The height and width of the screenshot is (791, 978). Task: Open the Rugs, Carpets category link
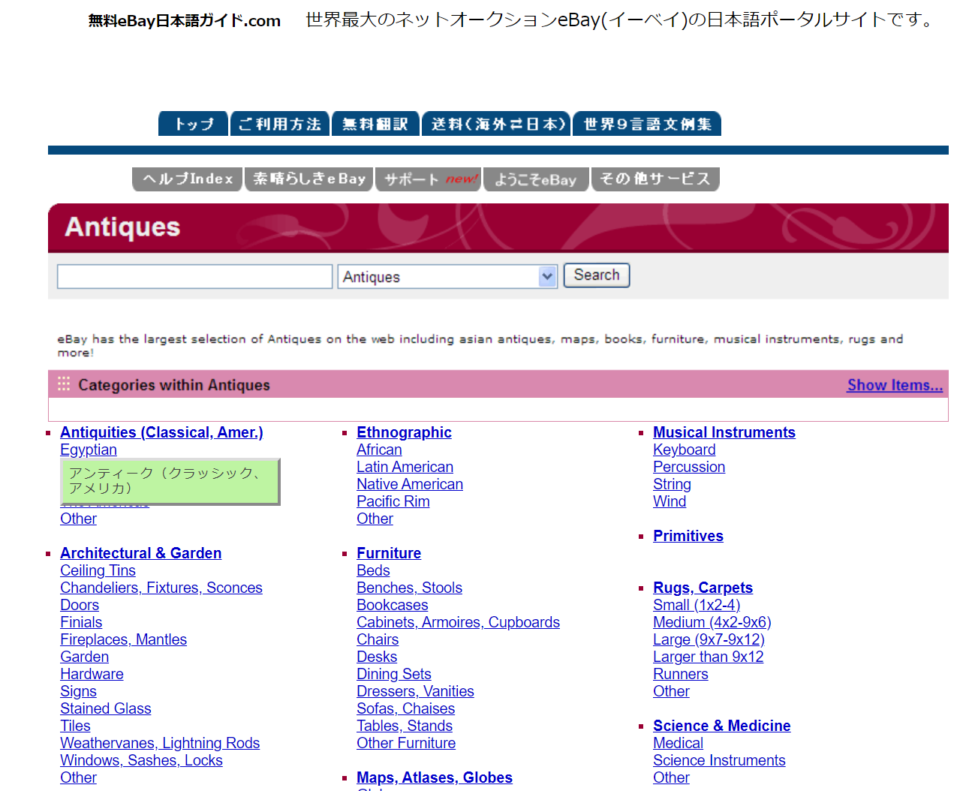pyautogui.click(x=703, y=588)
